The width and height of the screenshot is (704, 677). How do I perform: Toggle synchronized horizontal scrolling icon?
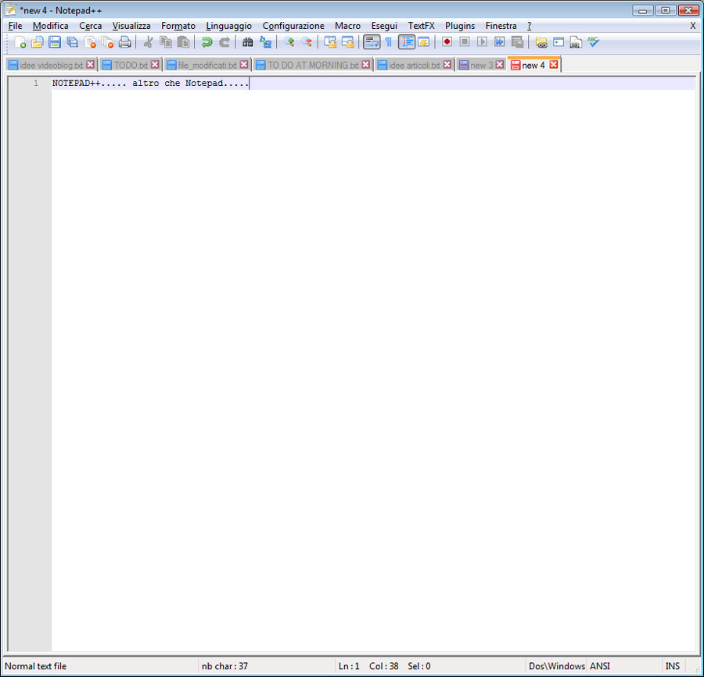click(347, 42)
